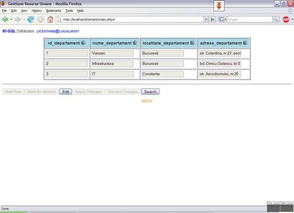Reload the page with the refresh icon
Image resolution: width=294 pixels, height=213 pixels.
coord(31,19)
